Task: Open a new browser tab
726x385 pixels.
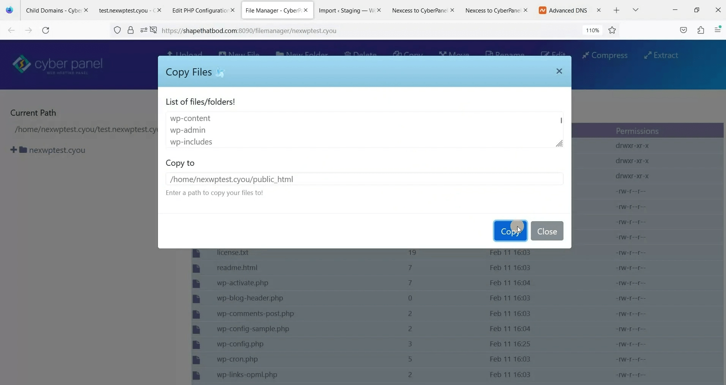Action: (617, 10)
